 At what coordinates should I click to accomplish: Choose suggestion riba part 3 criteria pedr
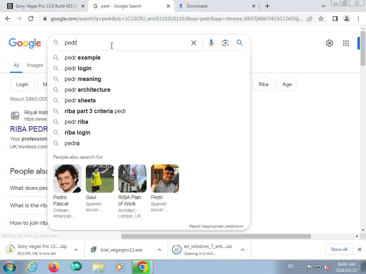pos(149,111)
